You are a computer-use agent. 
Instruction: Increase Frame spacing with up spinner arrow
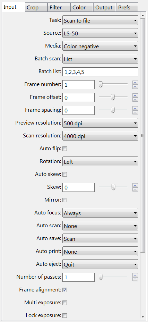point(135,108)
